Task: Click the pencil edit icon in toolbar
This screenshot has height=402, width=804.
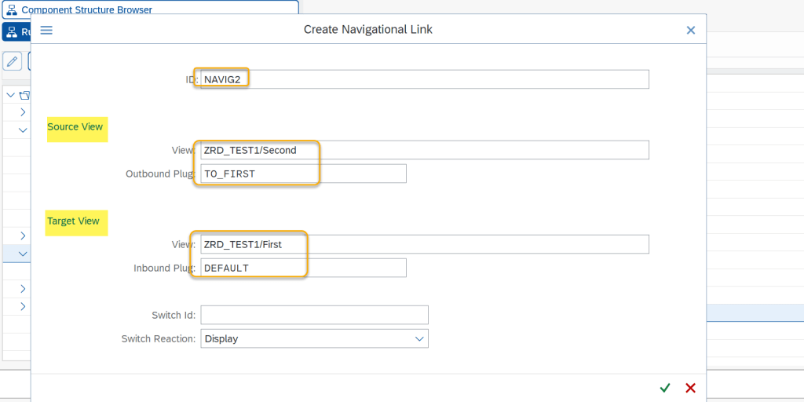Action: (12, 61)
